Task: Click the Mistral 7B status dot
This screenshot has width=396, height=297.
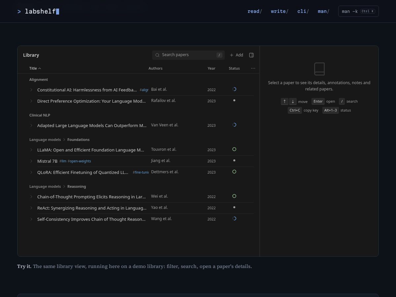Action: [x=234, y=160]
